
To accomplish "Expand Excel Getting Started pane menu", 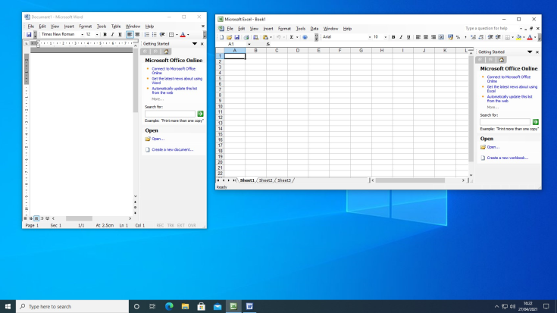I will [530, 52].
